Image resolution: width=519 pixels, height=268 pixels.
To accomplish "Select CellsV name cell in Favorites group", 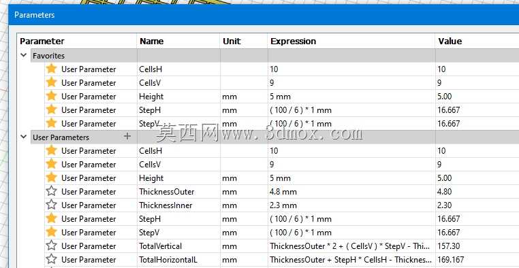I will [x=178, y=82].
